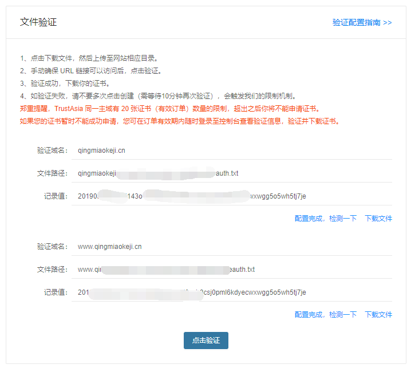Click the second 记录值： label
This screenshot has width=411, height=372.
click(x=56, y=292)
